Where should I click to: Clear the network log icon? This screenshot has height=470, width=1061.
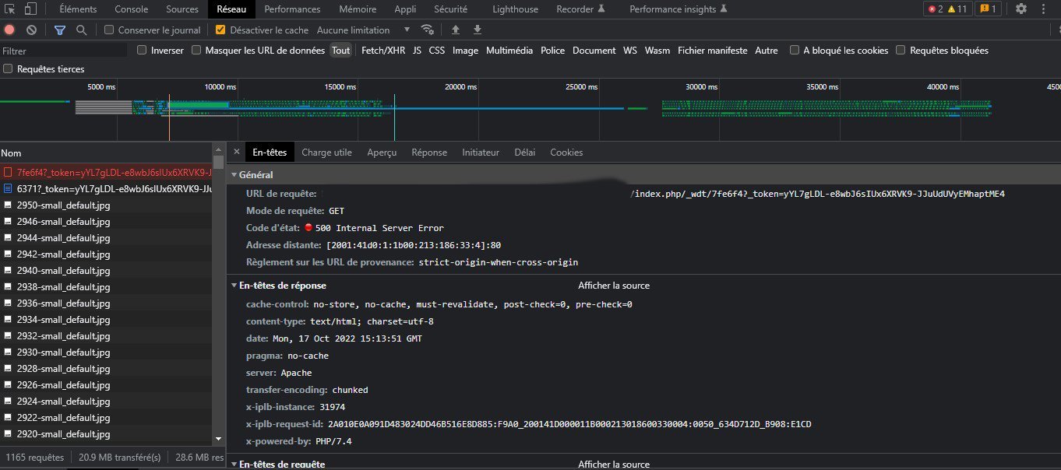[32, 30]
